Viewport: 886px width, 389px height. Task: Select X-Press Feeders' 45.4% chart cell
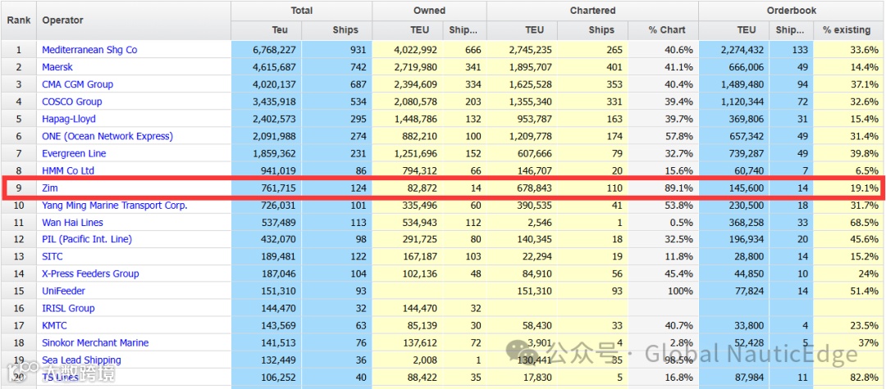(664, 274)
